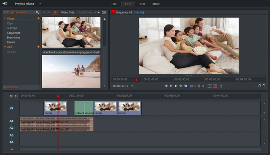Switch clip view with the tile icon

tap(104, 13)
